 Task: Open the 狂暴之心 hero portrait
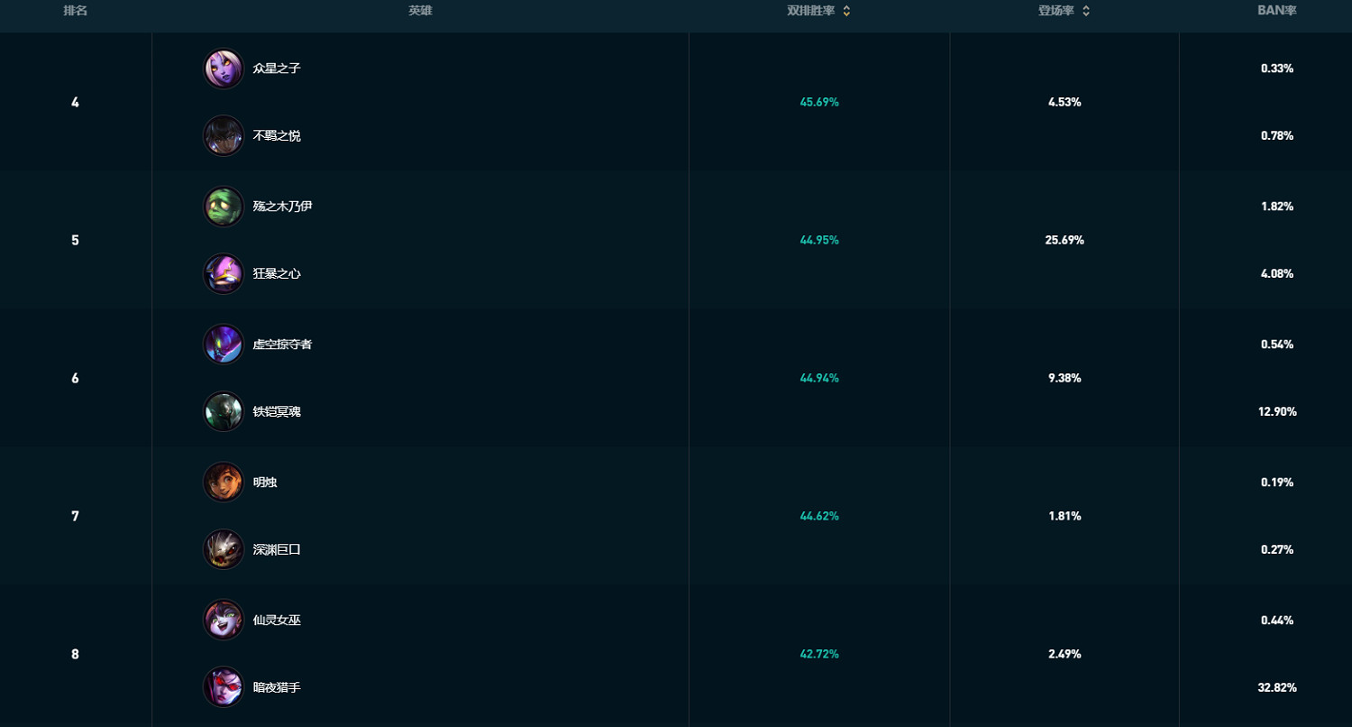coord(224,274)
